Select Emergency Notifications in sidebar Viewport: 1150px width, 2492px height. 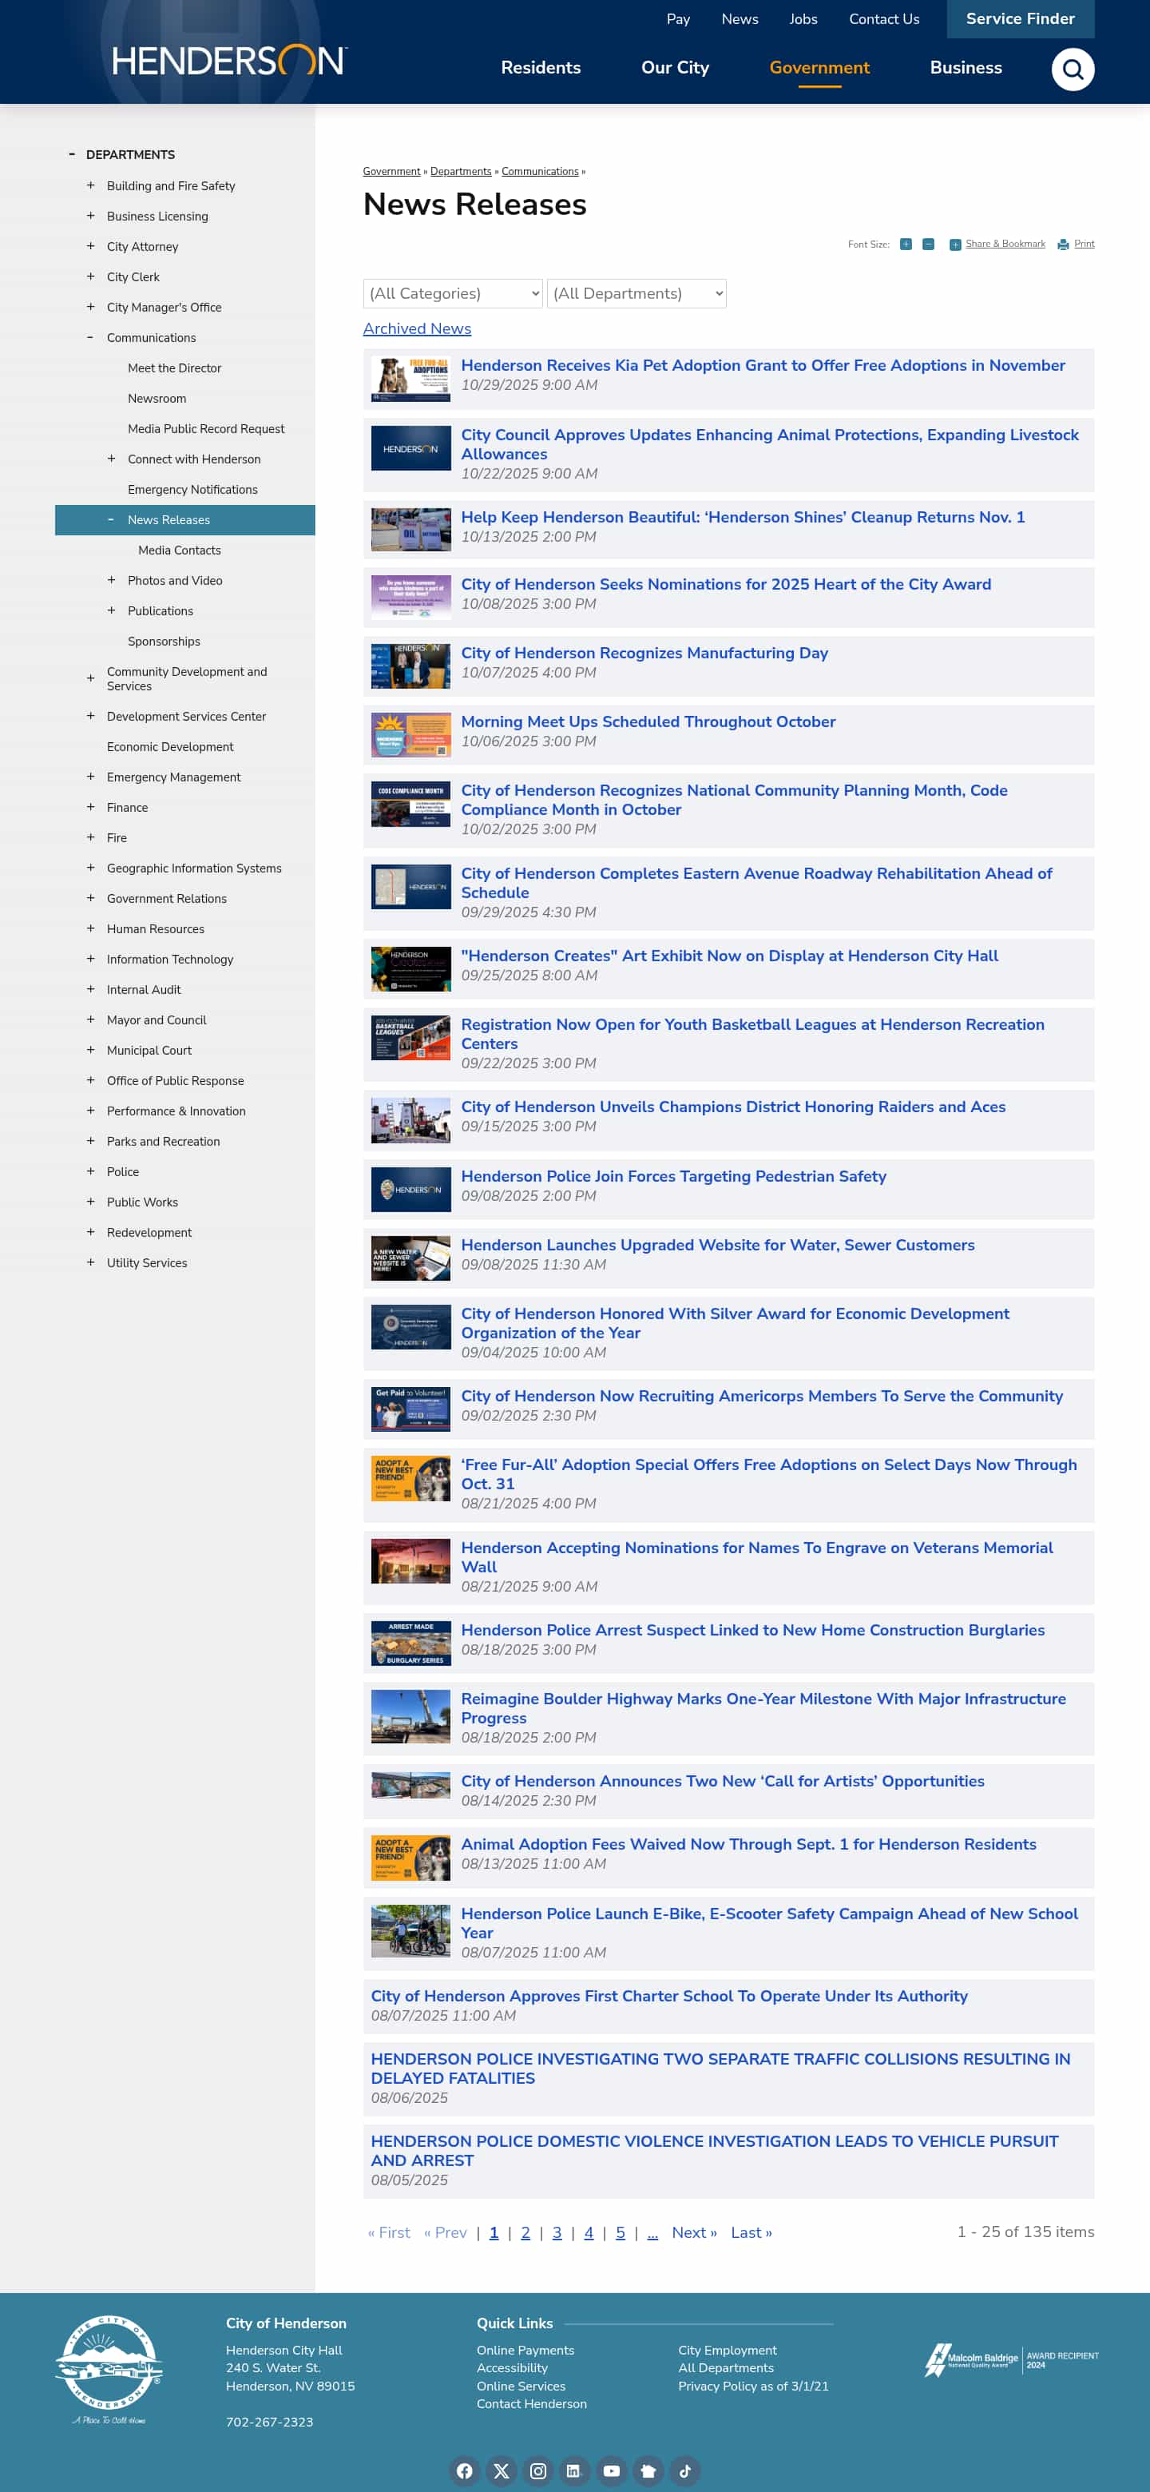(x=192, y=488)
